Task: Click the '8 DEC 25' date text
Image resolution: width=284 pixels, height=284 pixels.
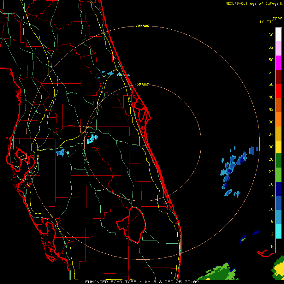Action: tap(171, 282)
